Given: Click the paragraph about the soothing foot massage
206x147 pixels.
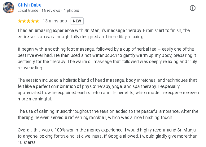Looking at the screenshot, I should (x=105, y=58).
